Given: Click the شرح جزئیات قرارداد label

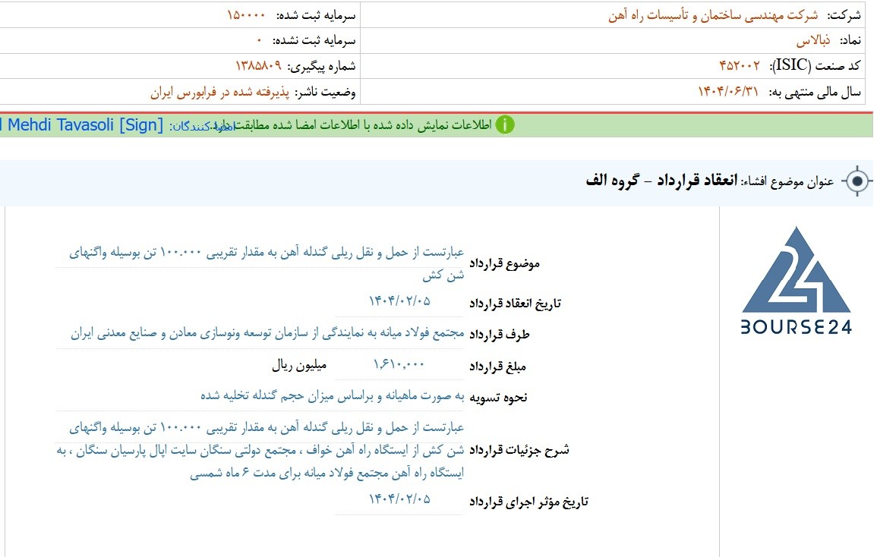Looking at the screenshot, I should tap(519, 450).
